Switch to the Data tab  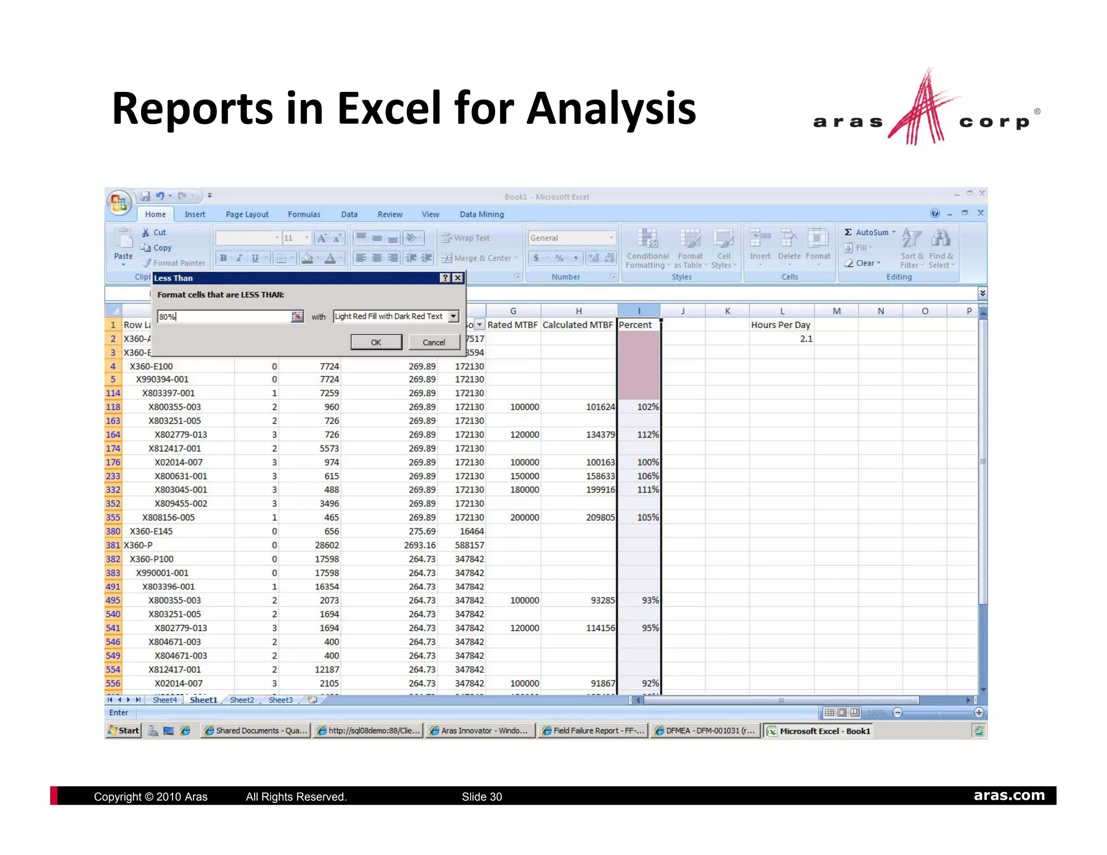tap(349, 215)
